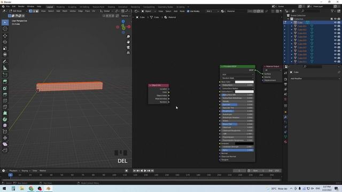Select the Inset Faces tool

click(x=5, y=88)
